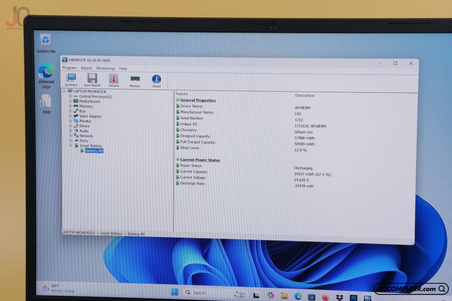The image size is (452, 301).
Task: Expand the Motherboard tree node
Action: click(70, 101)
